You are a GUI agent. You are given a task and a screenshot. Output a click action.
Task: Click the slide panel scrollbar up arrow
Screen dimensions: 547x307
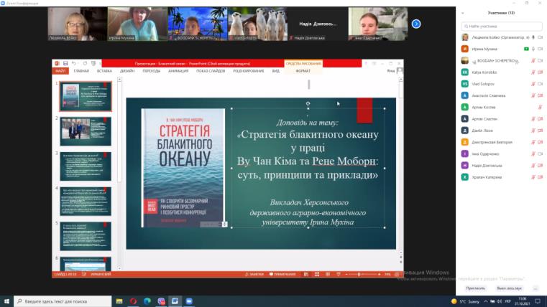(x=119, y=80)
